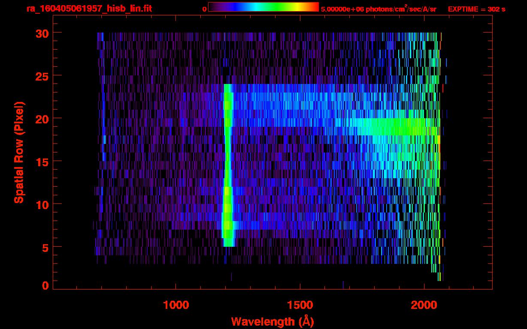The width and height of the screenshot is (527, 329).
Task: Click the colorbar minimum value 0
Action: (204, 9)
